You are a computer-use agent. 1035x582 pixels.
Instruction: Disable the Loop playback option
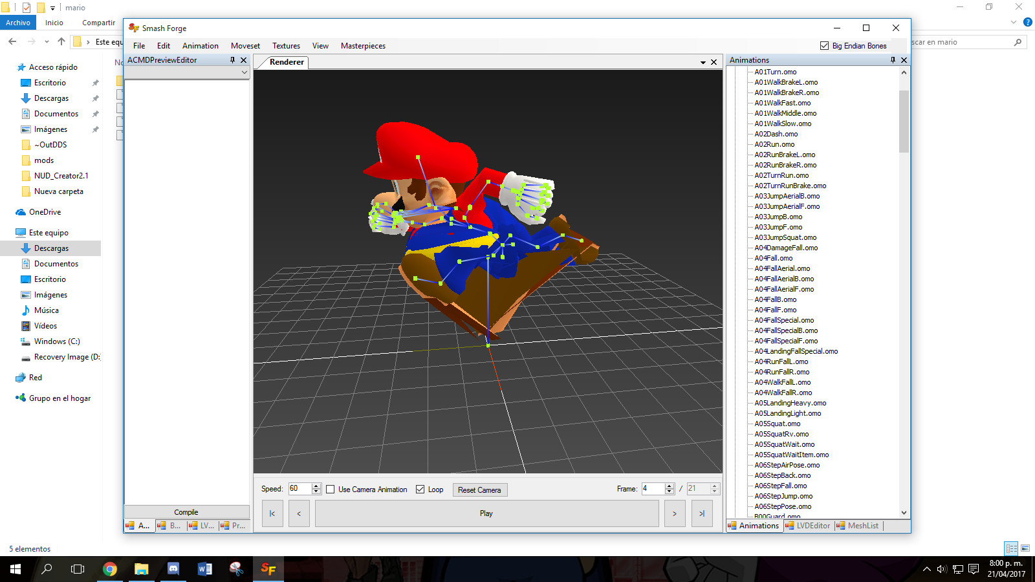click(420, 489)
